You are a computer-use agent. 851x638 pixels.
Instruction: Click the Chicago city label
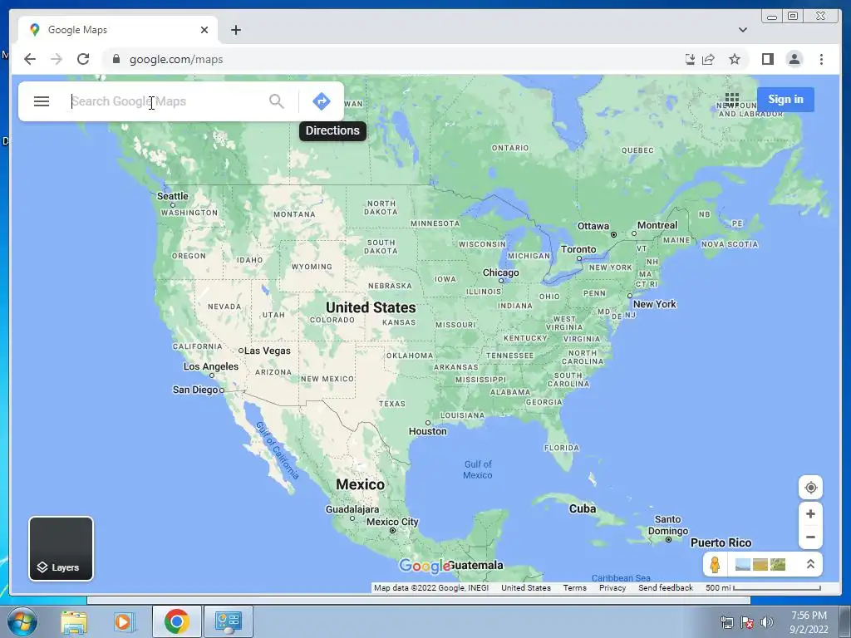500,272
